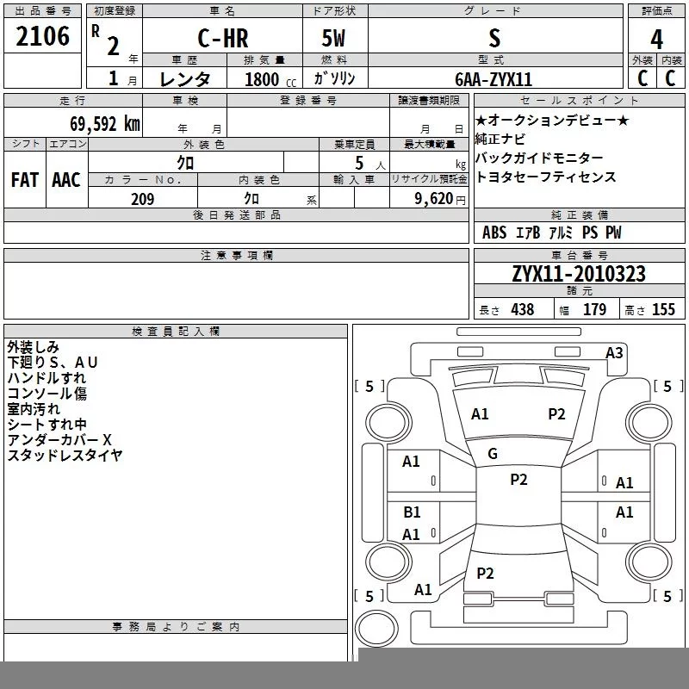
Task: Click the P2 mark on the trunk lid
Action: [485, 573]
